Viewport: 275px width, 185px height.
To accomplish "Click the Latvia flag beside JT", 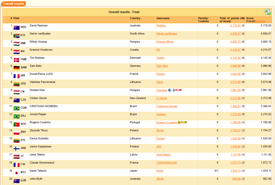I will click(x=16, y=157).
